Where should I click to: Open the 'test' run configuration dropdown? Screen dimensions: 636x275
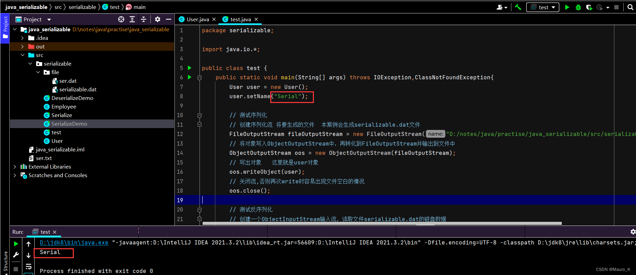[543, 7]
